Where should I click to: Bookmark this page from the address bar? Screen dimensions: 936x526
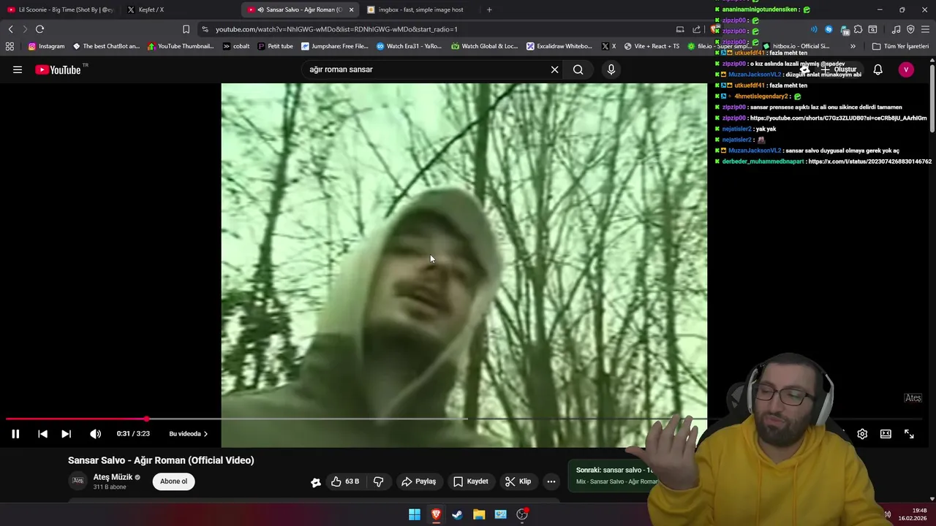click(x=186, y=29)
